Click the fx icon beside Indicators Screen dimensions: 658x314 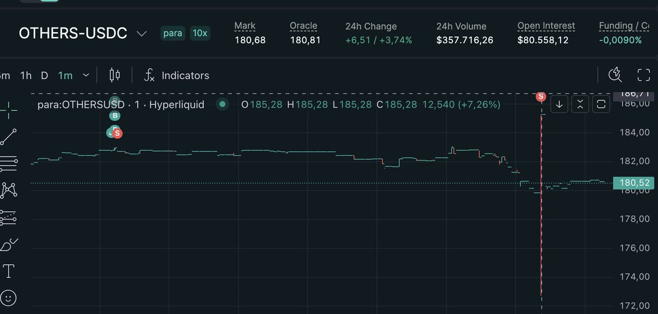click(x=149, y=75)
